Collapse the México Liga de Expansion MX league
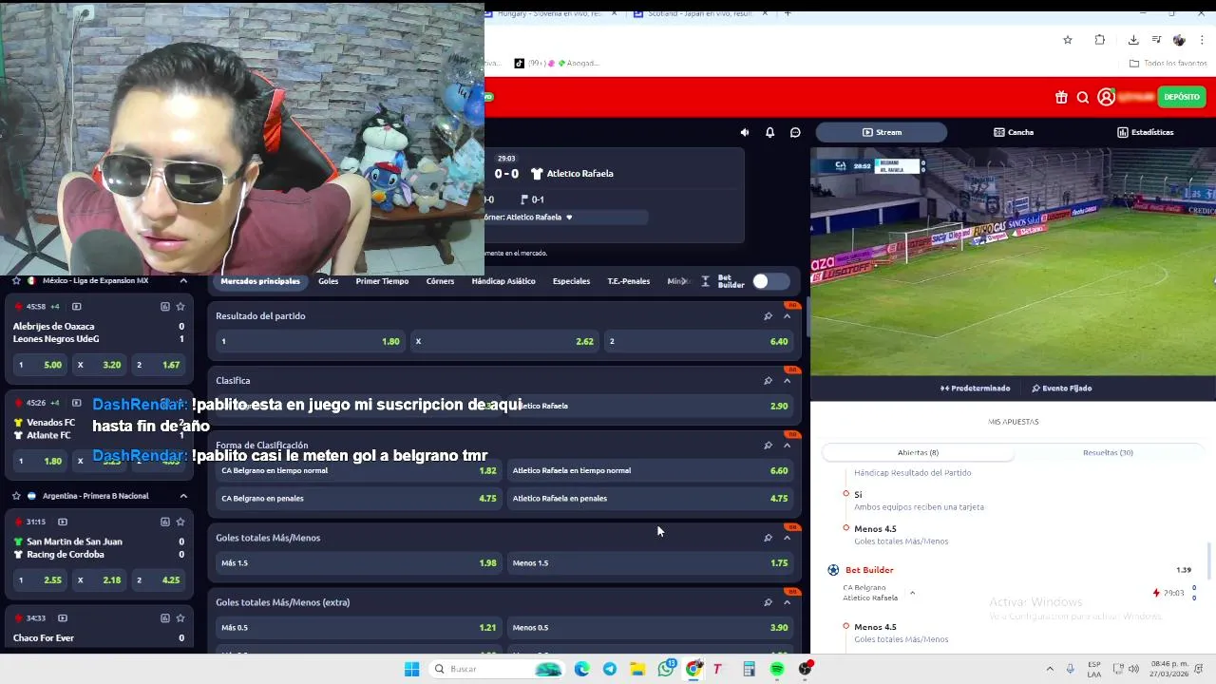This screenshot has width=1216, height=684. click(183, 281)
